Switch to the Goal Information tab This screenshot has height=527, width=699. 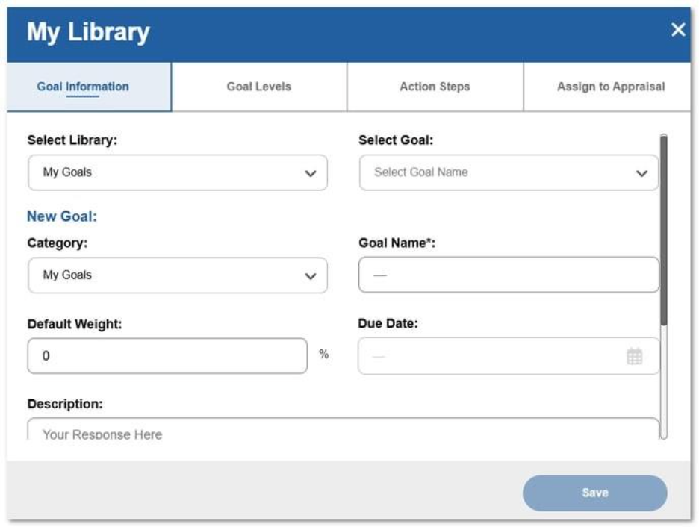89,87
